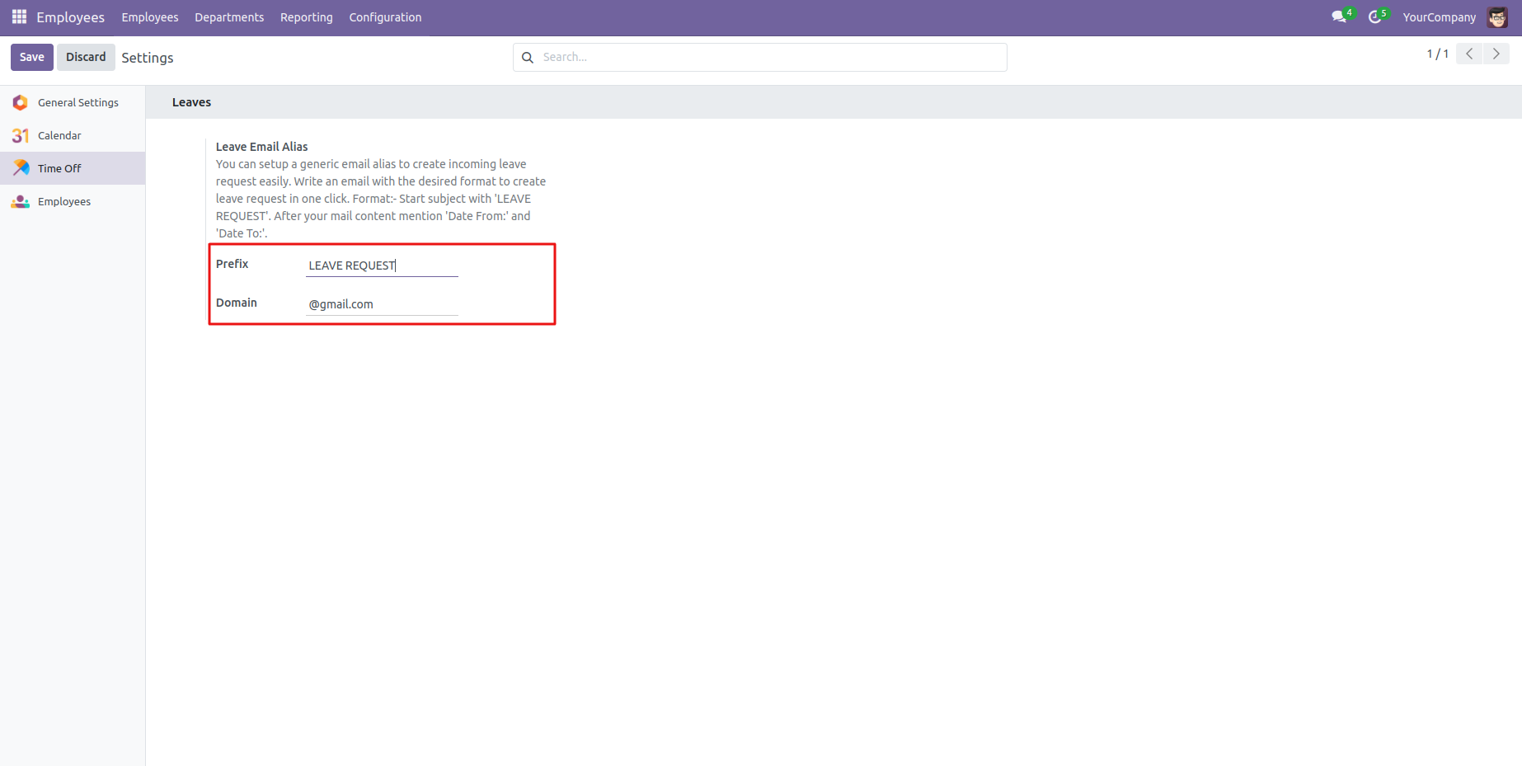Go to next record arrow

1496,54
